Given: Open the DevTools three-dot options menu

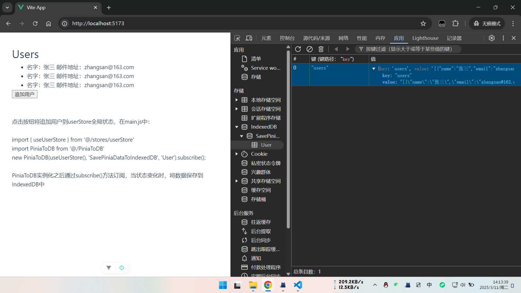Looking at the screenshot, I should click(x=503, y=38).
